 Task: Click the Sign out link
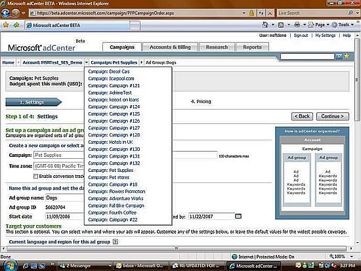(x=301, y=35)
